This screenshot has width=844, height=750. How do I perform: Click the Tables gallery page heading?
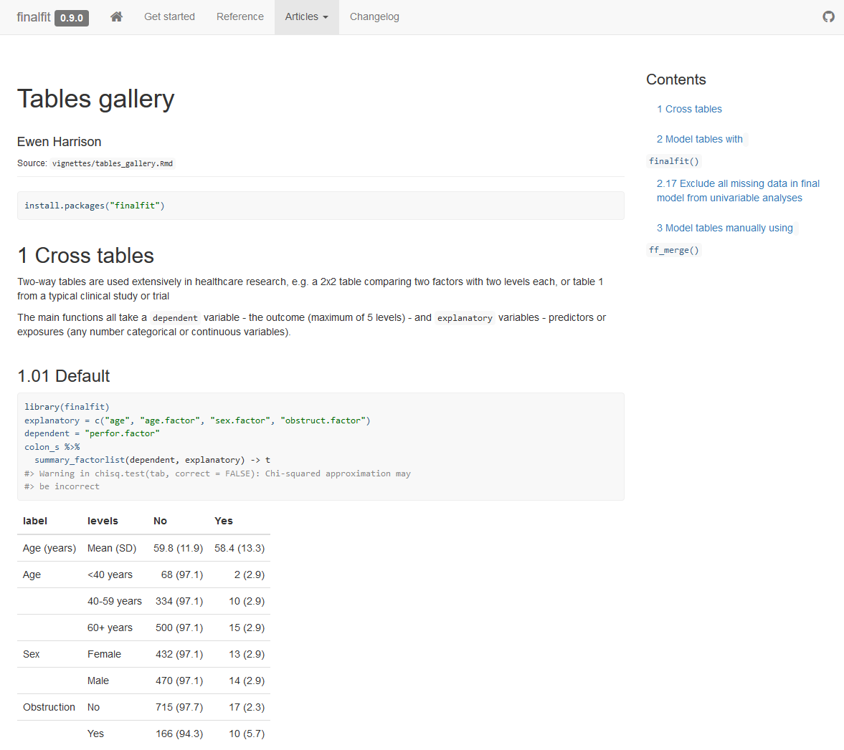click(x=95, y=98)
